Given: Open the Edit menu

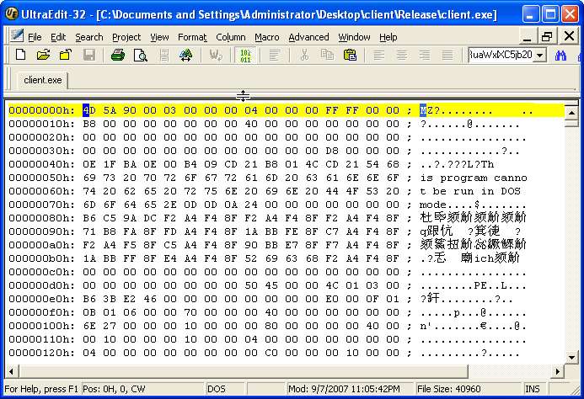Looking at the screenshot, I should (x=58, y=37).
